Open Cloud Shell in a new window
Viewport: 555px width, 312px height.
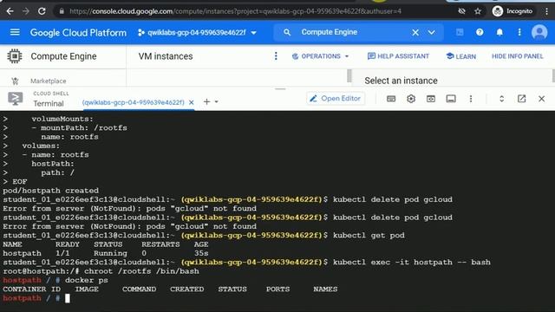[521, 99]
